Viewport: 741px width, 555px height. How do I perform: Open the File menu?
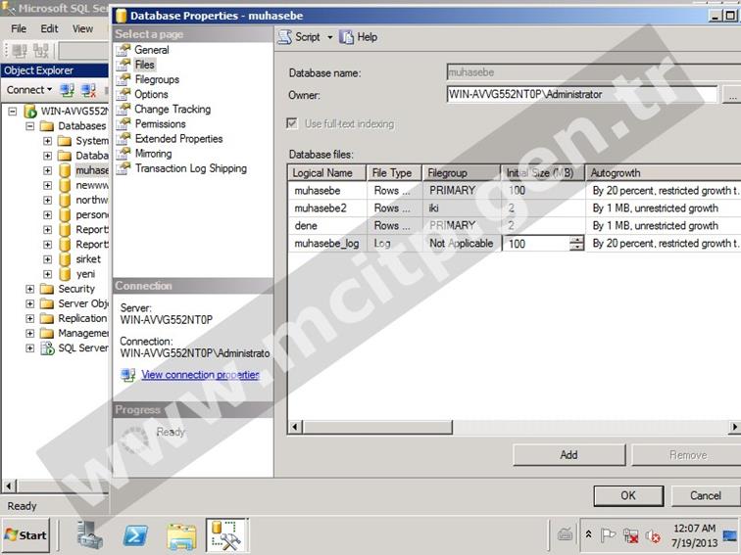click(19, 28)
